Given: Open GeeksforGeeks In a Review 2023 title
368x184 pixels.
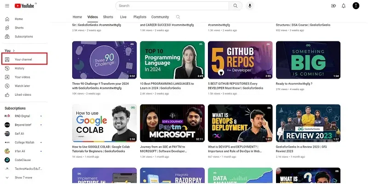Looking at the screenshot, I should tap(301, 149).
